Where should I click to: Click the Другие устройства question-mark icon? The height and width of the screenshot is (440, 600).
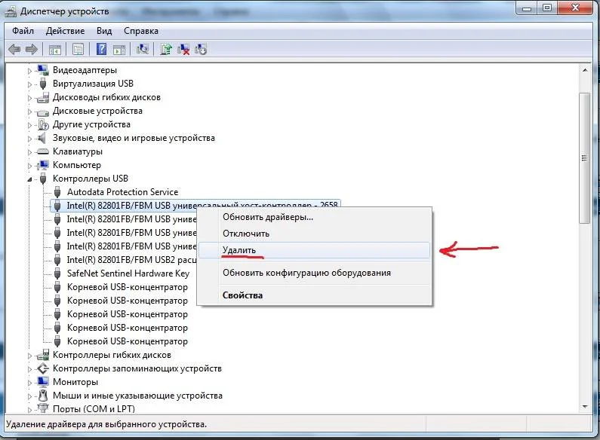click(43, 124)
